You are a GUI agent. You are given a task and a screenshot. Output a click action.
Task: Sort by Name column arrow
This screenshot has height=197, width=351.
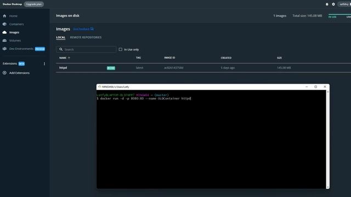point(69,58)
